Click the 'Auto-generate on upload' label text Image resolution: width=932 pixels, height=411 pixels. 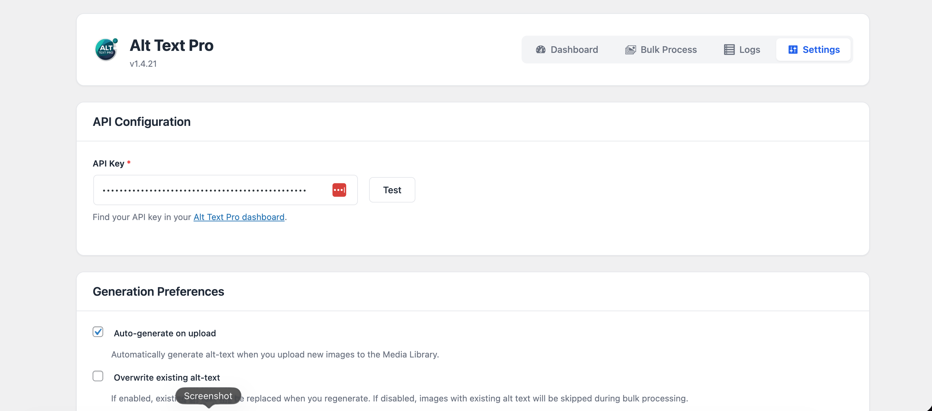pyautogui.click(x=165, y=333)
